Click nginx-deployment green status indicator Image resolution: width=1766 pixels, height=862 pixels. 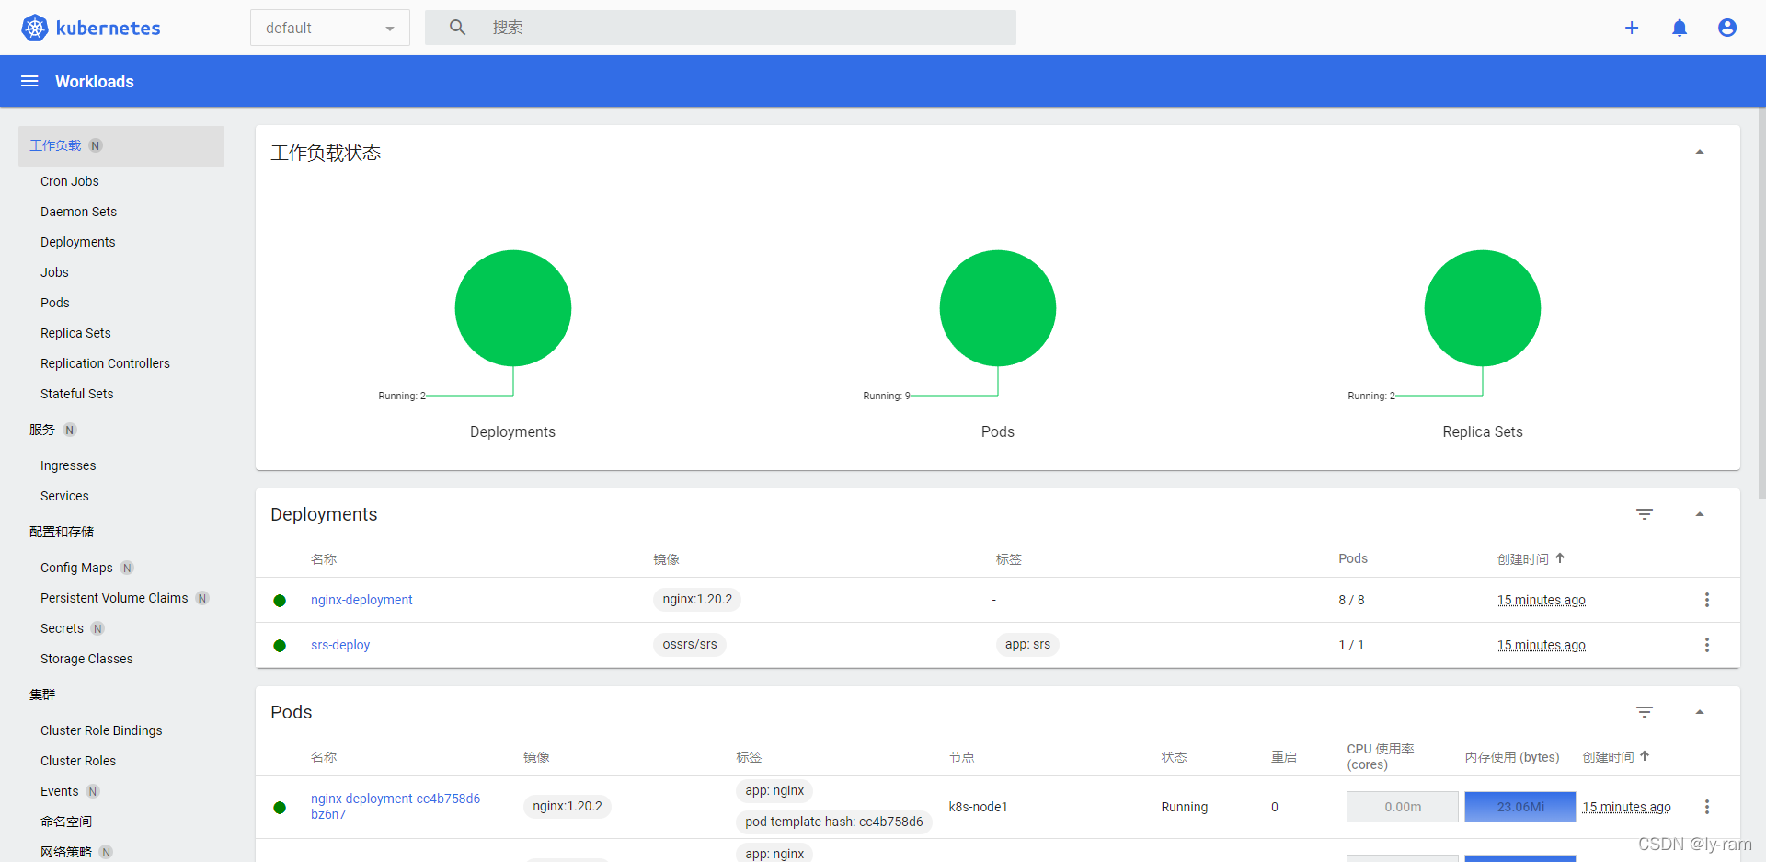(x=280, y=601)
